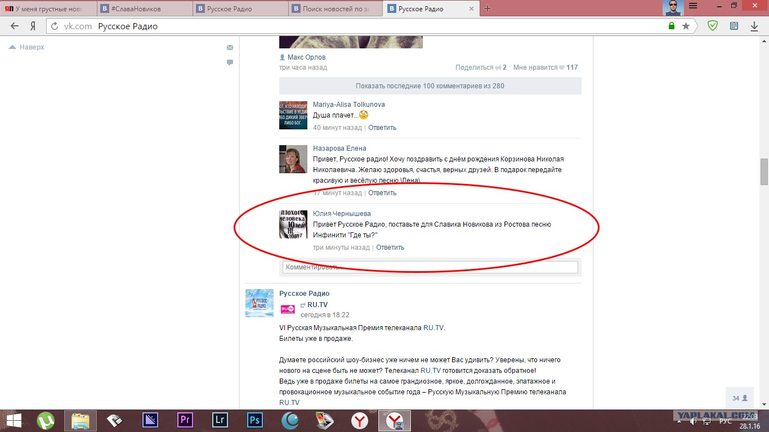Open the Русское Радио community avatar
Image resolution: width=769 pixels, height=432 pixels.
point(260,303)
